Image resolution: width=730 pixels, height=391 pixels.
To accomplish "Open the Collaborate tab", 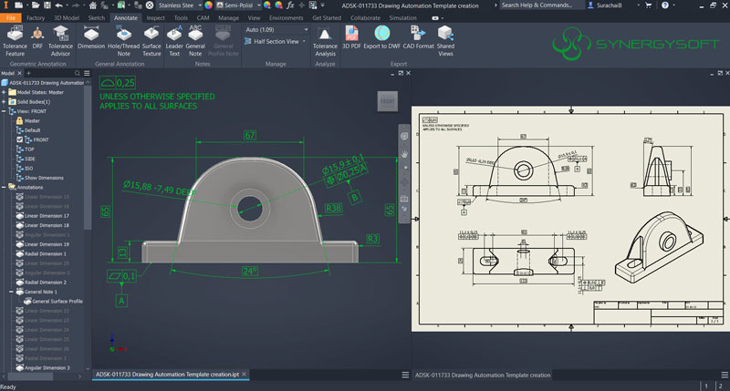I will (x=365, y=17).
